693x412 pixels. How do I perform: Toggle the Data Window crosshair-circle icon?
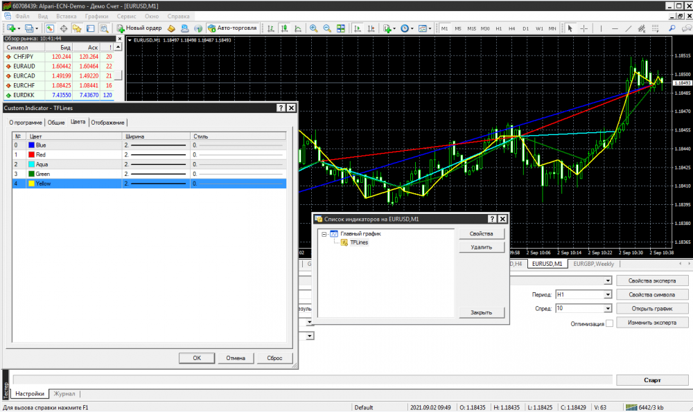pyautogui.click(x=64, y=28)
